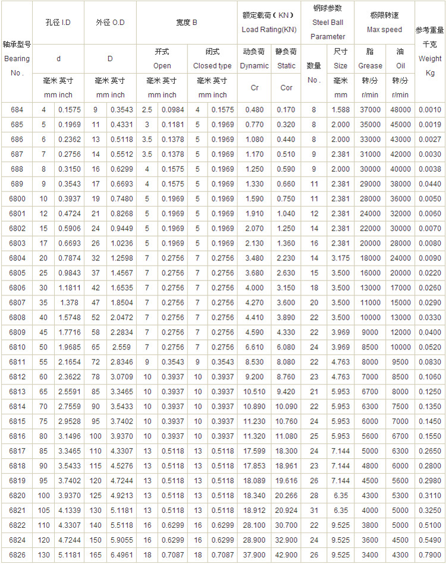Select the Open width subheader
Screen dimensions: 446x564
[x=162, y=59]
